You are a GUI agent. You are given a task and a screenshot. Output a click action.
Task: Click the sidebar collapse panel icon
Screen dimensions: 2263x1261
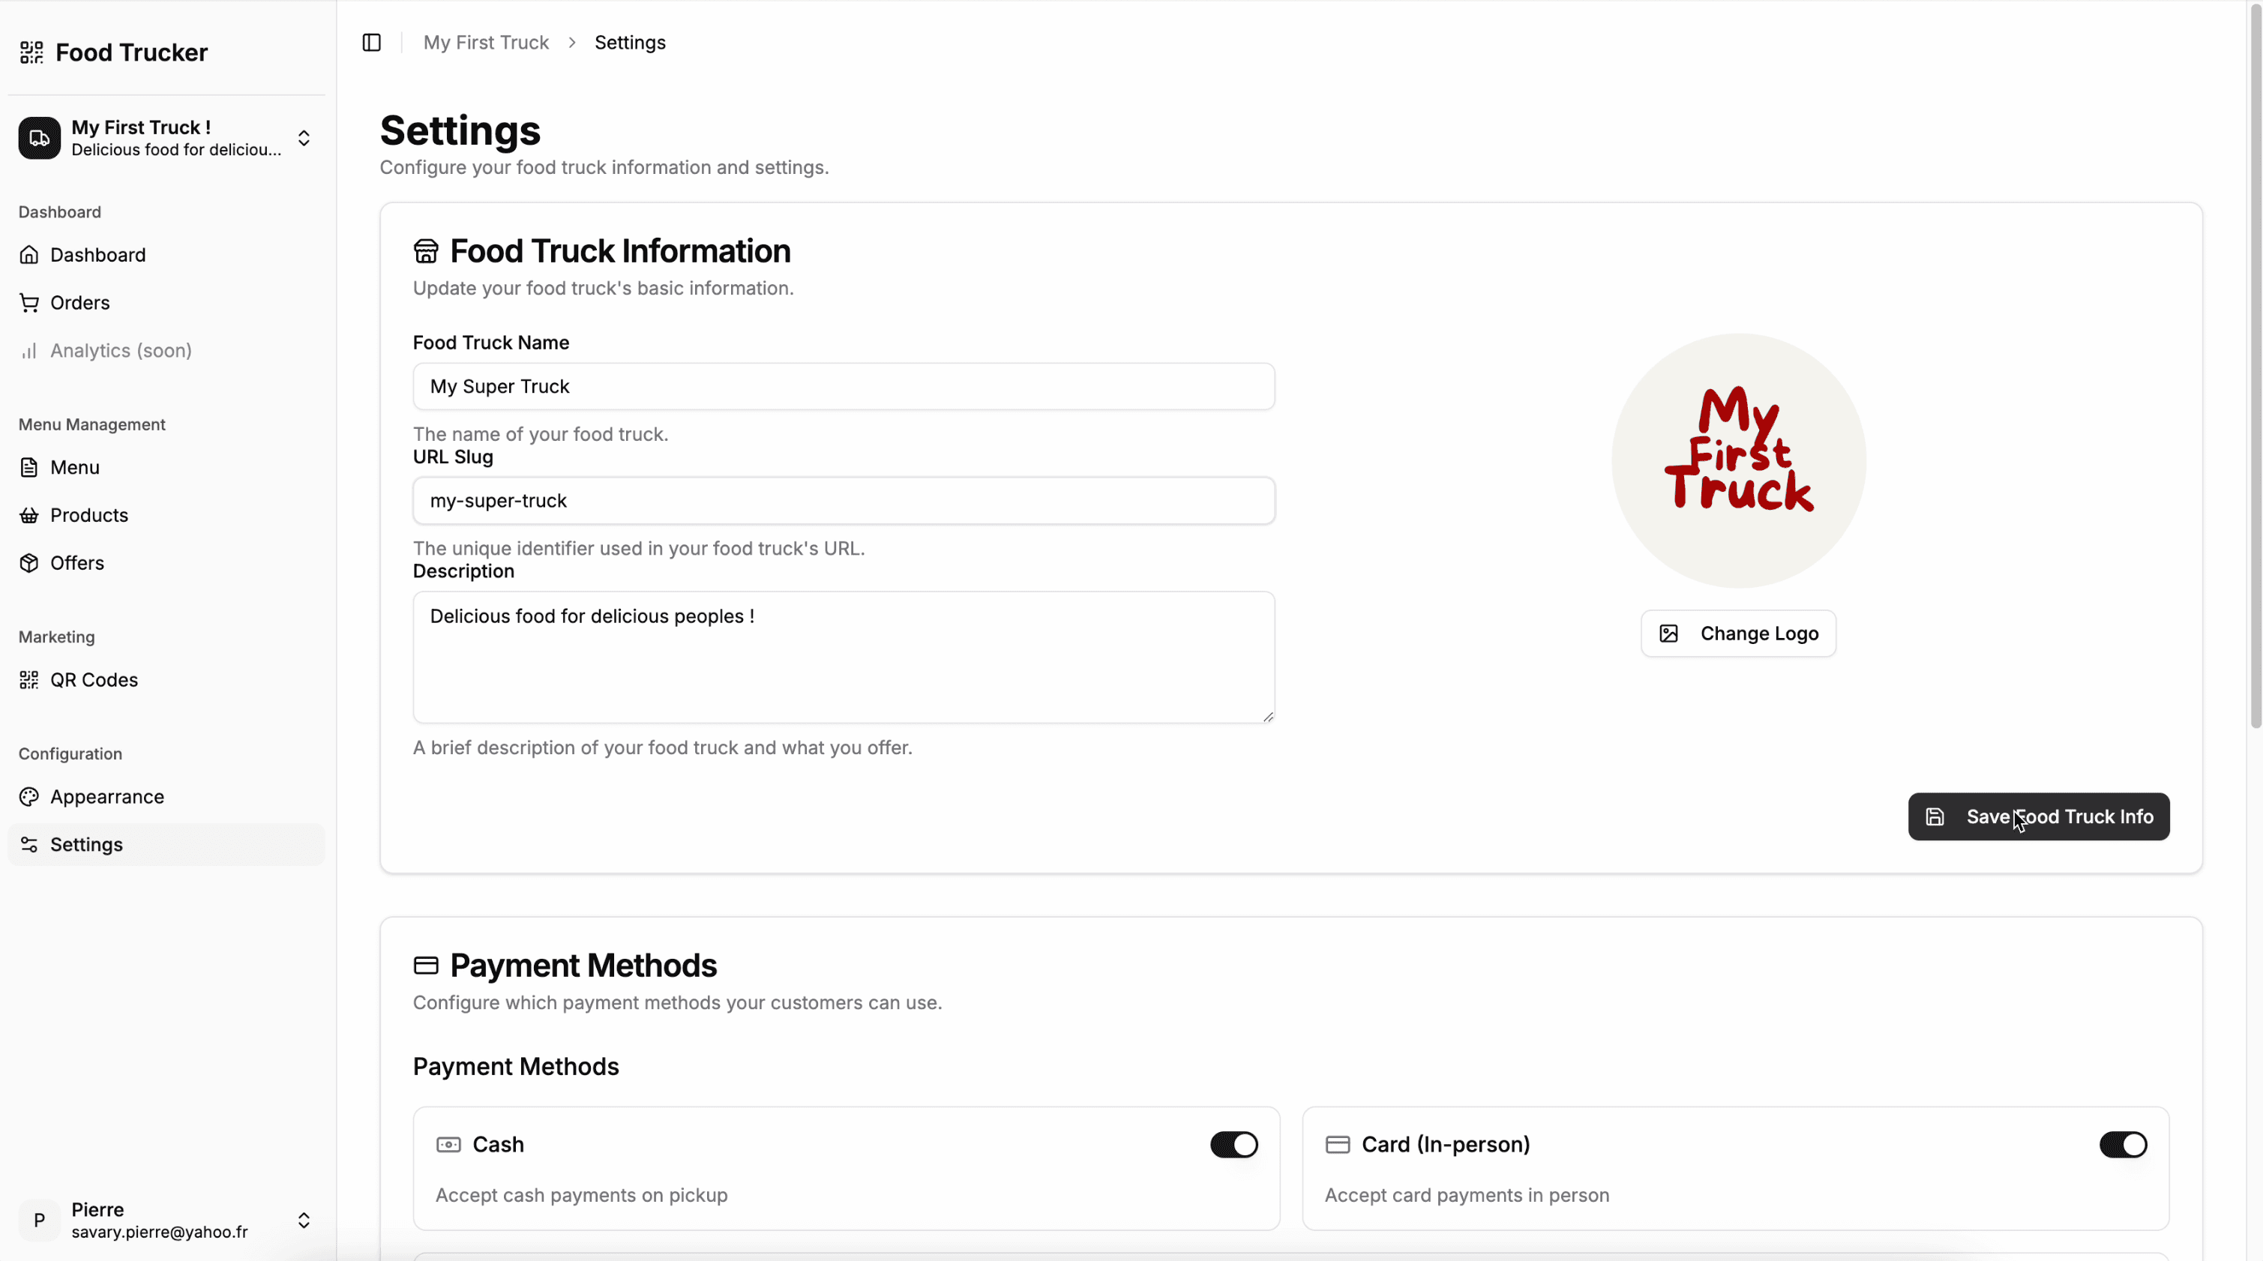coord(372,42)
